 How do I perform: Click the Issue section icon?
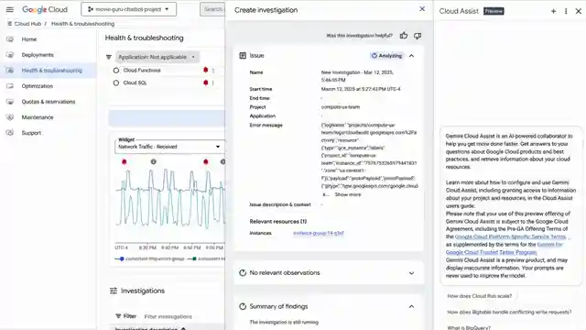243,55
